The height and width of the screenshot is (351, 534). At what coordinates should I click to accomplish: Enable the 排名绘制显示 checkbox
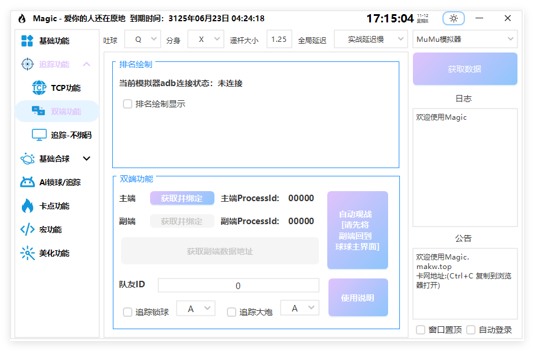[128, 103]
